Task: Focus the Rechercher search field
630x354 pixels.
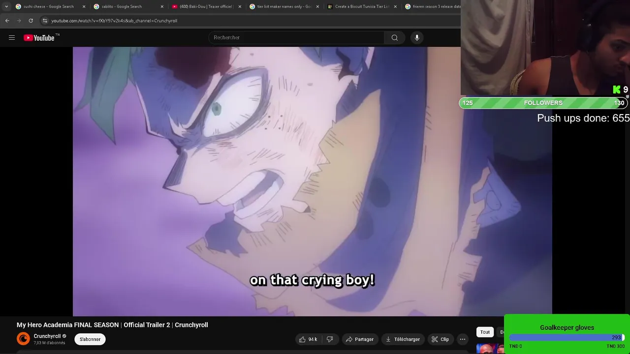Action: tap(296, 37)
